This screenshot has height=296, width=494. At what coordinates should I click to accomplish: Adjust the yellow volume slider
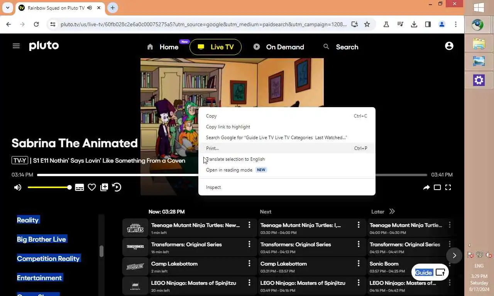[x=49, y=187]
